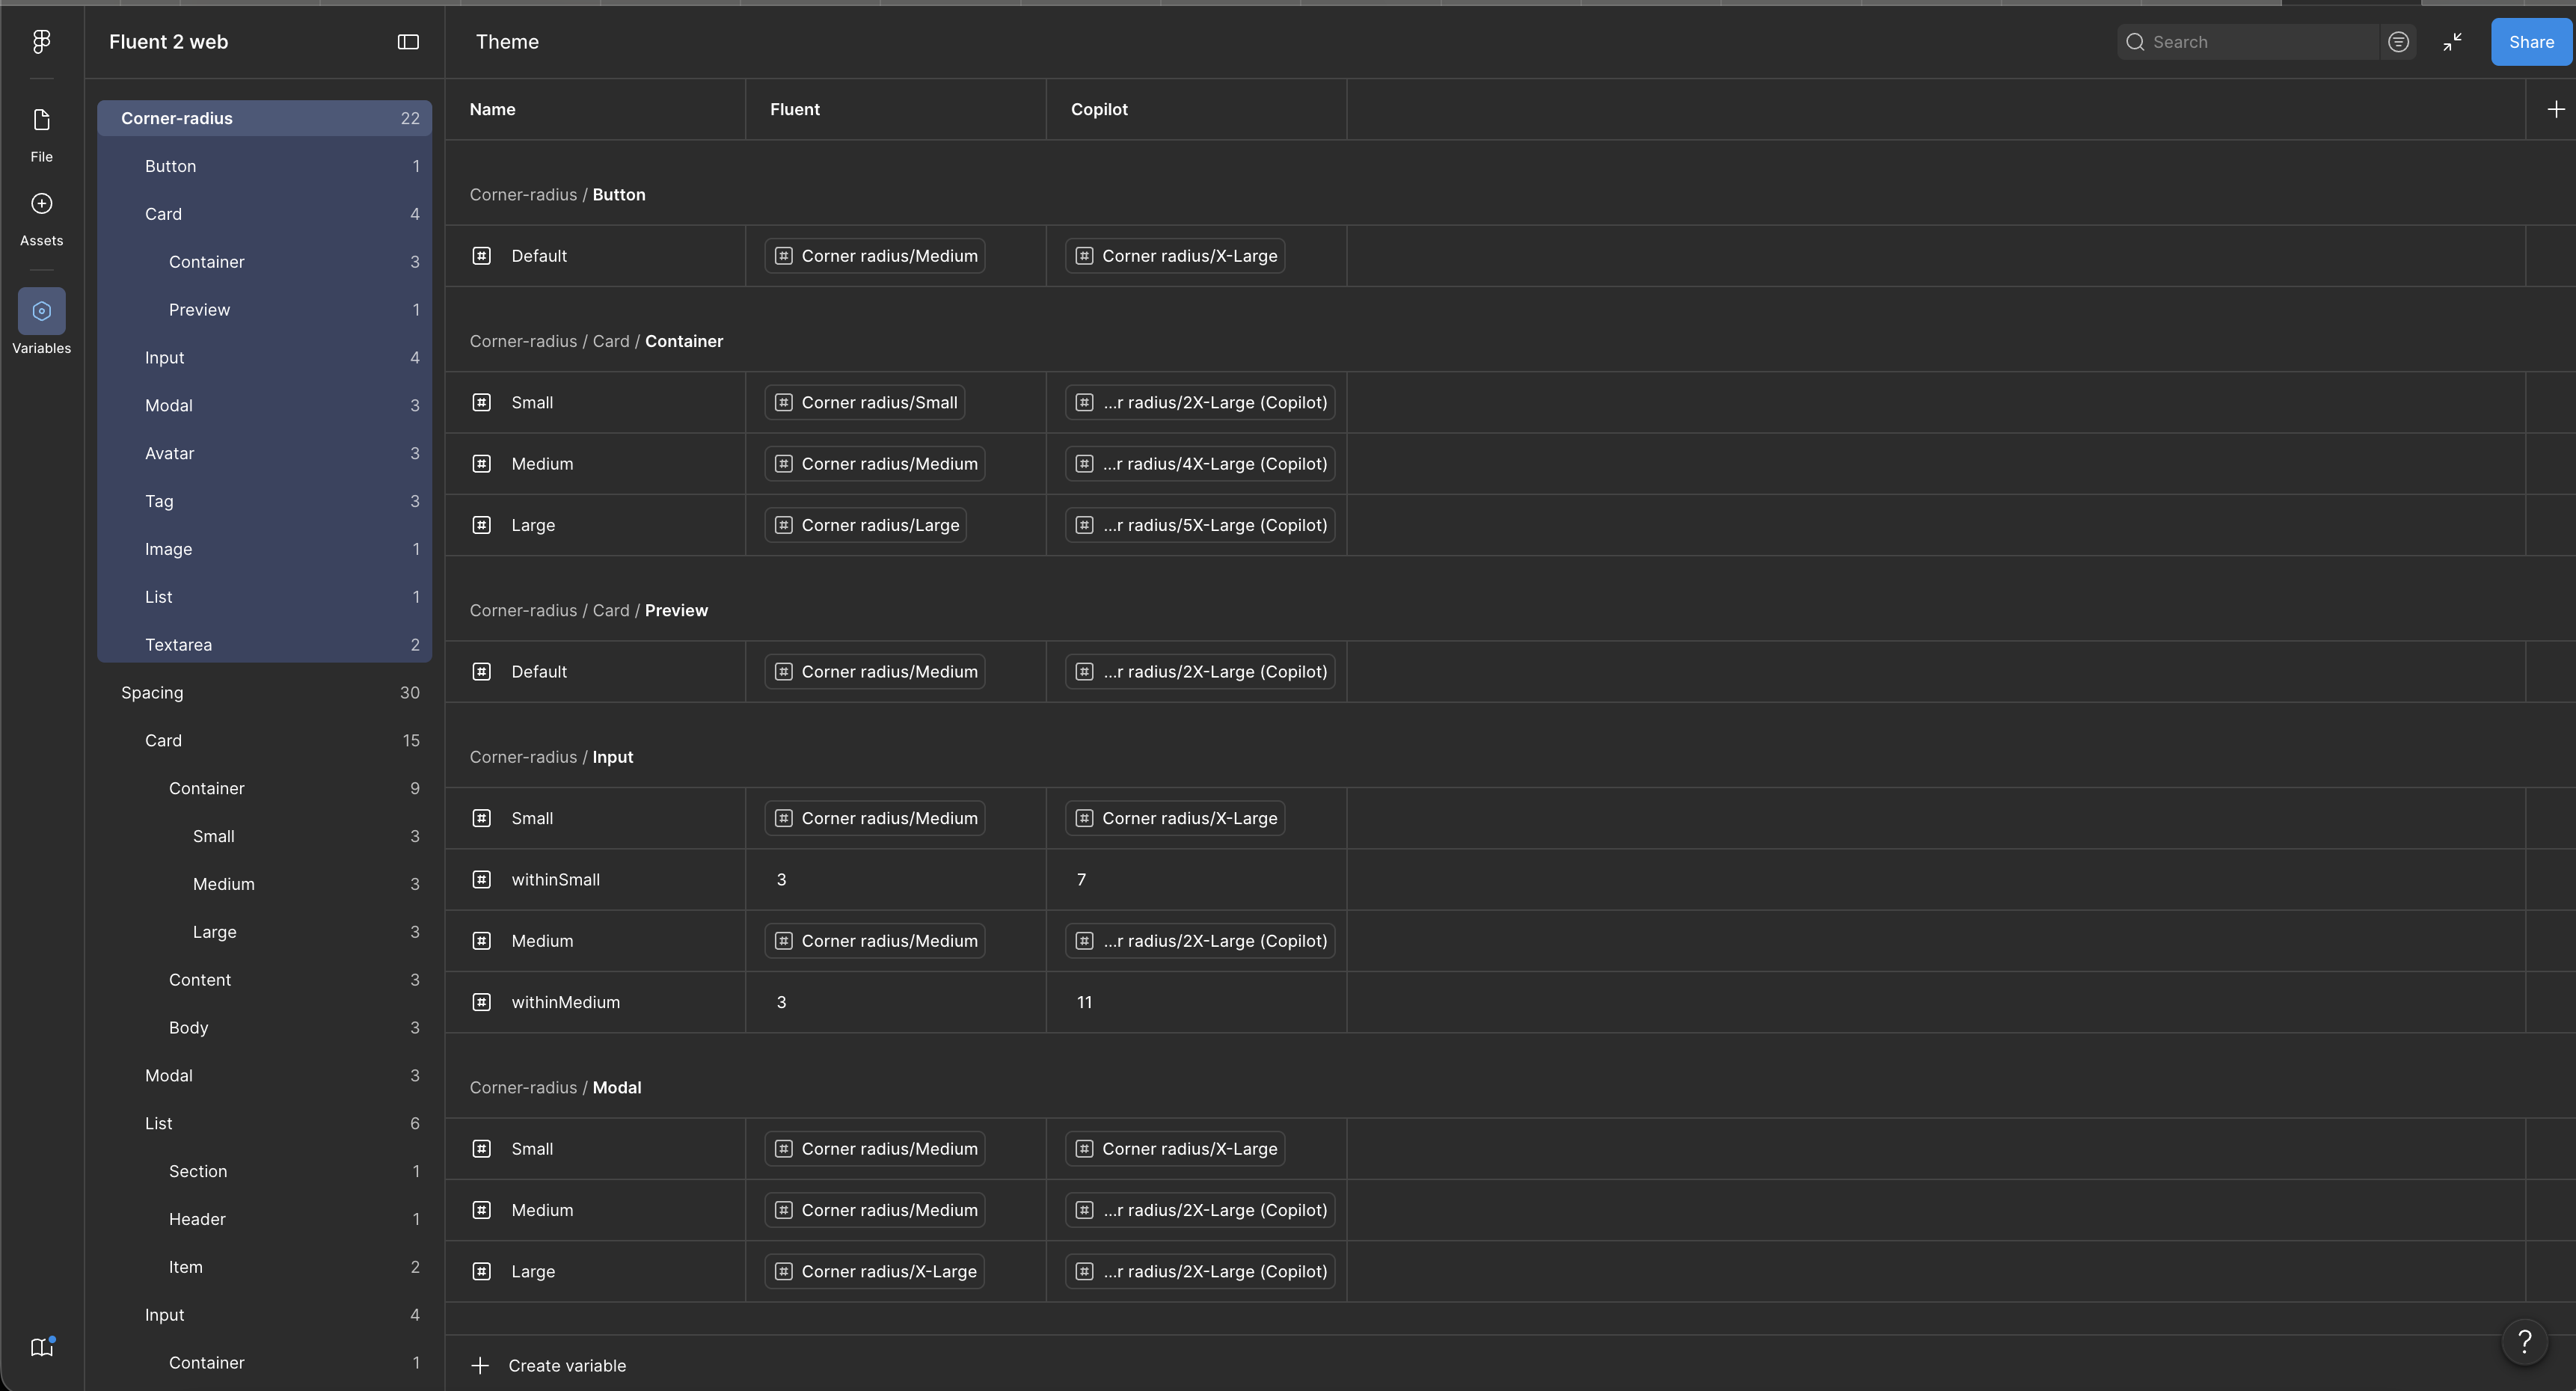
Task: Select Textarea group in sidebar
Action: (264, 645)
